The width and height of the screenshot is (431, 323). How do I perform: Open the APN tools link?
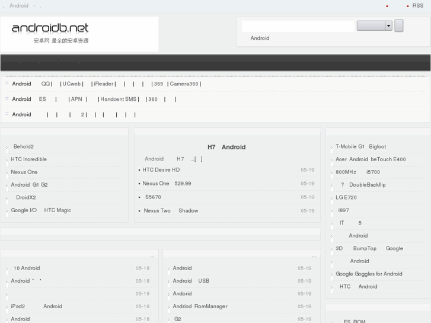76,99
